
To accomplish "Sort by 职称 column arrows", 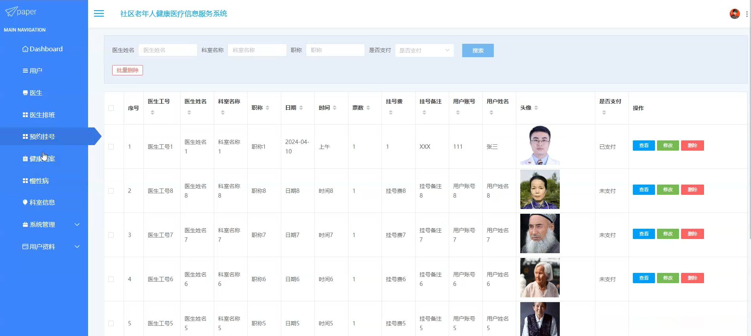I will (267, 108).
